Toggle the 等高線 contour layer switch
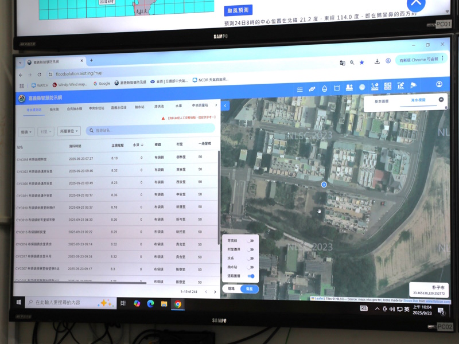Image resolution: width=459 pixels, height=344 pixels. pos(250,241)
